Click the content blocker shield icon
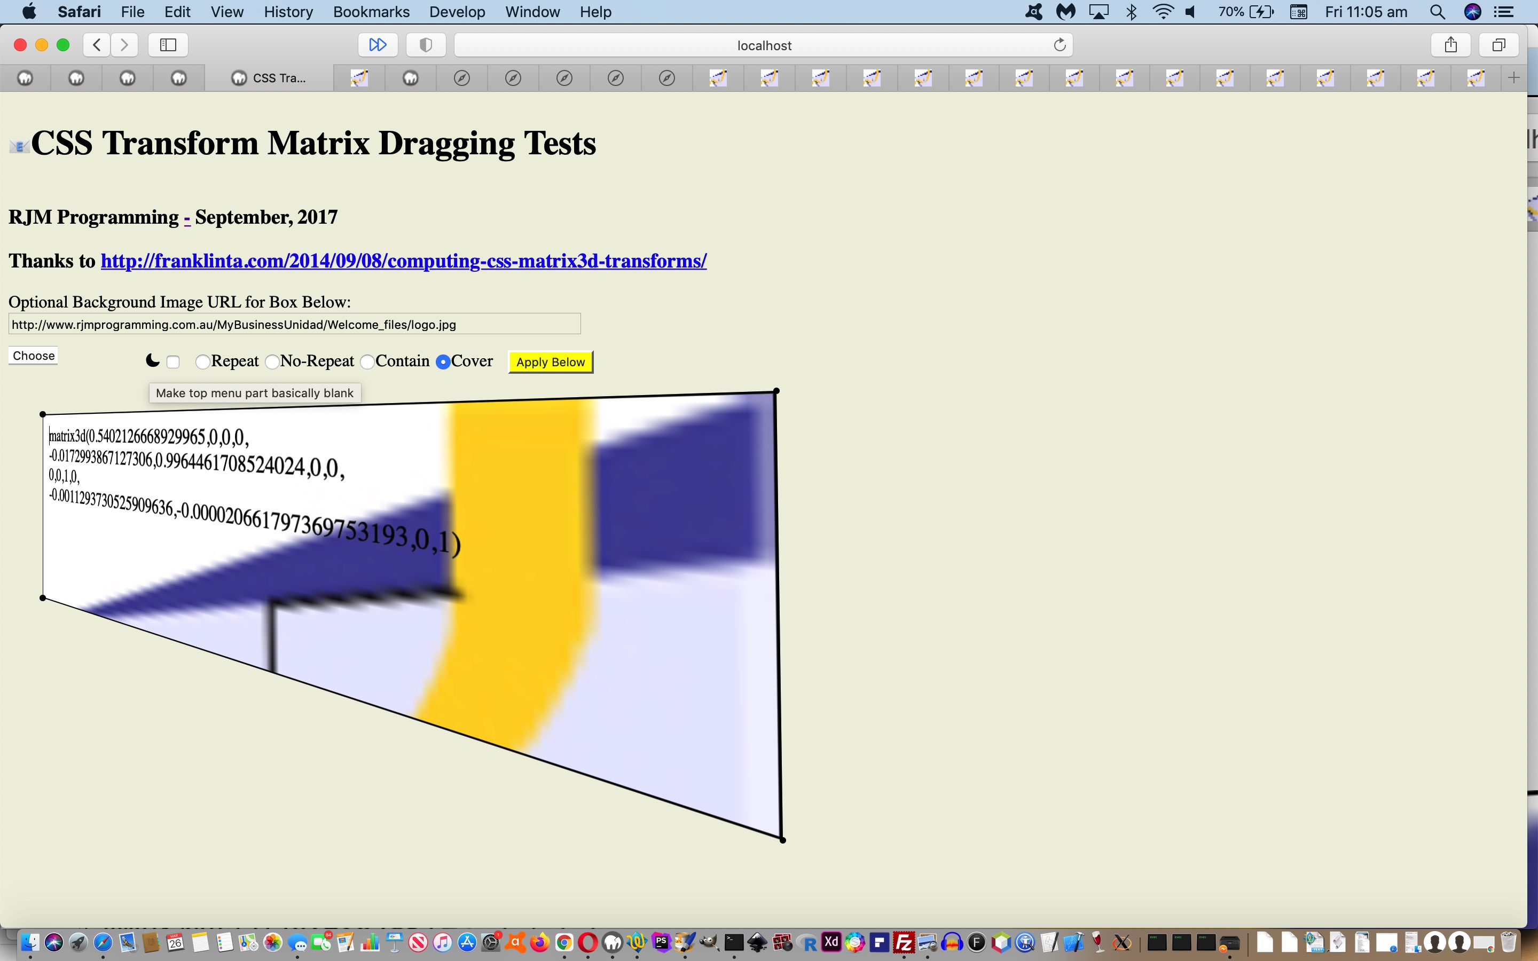The width and height of the screenshot is (1538, 961). pos(426,44)
